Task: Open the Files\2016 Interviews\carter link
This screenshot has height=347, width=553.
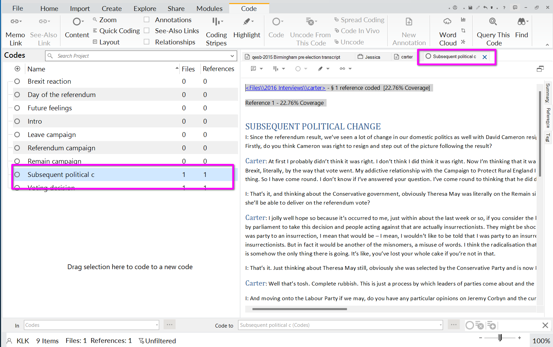Action: (285, 88)
